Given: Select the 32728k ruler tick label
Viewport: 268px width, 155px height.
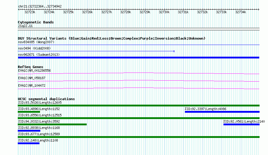Looking at the screenshot, I should pyautogui.click(x=126, y=12).
